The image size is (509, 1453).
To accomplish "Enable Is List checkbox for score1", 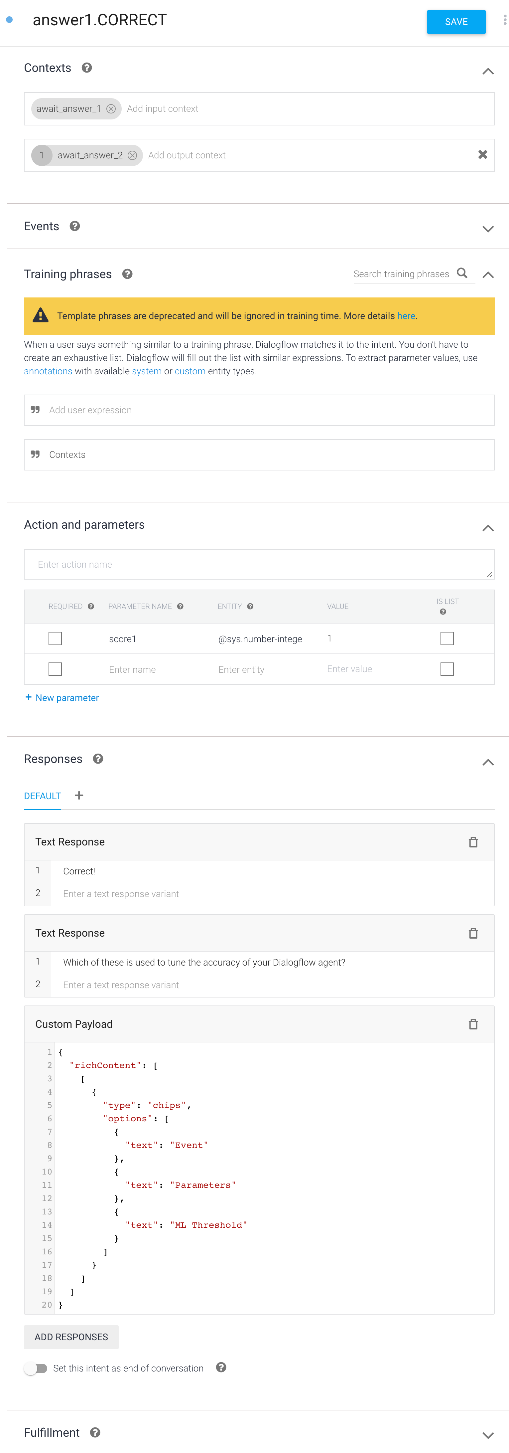I will (447, 638).
